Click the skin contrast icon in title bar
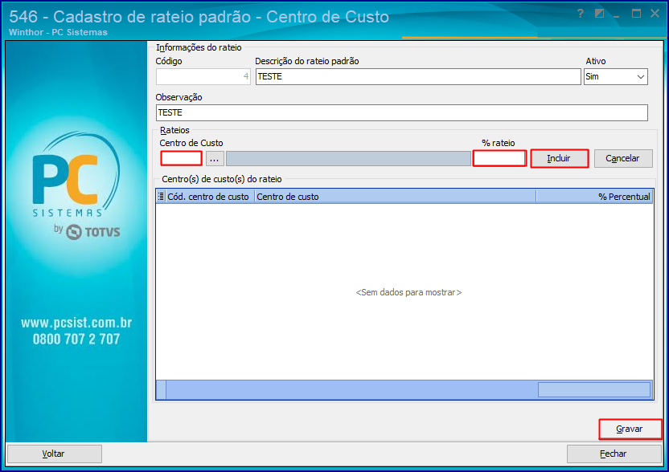 [x=599, y=14]
